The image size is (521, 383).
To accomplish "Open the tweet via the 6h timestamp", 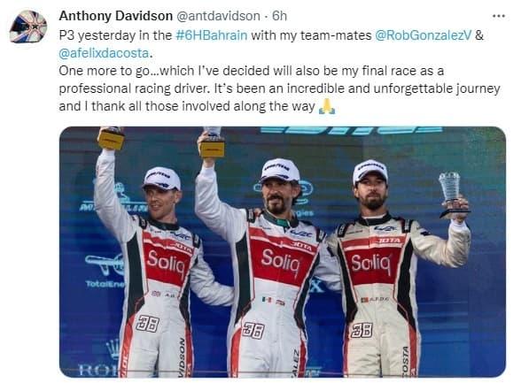I will 279,16.
